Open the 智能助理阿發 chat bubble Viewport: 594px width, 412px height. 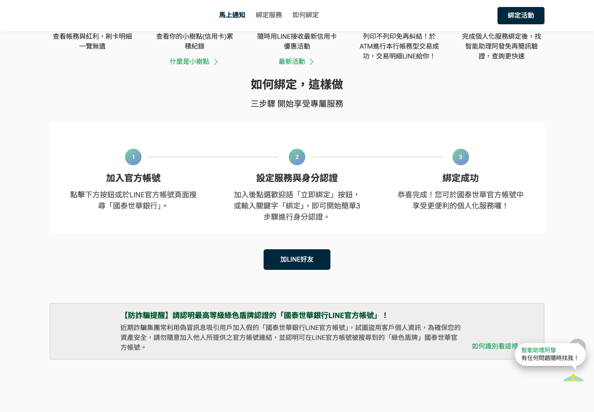click(x=550, y=354)
